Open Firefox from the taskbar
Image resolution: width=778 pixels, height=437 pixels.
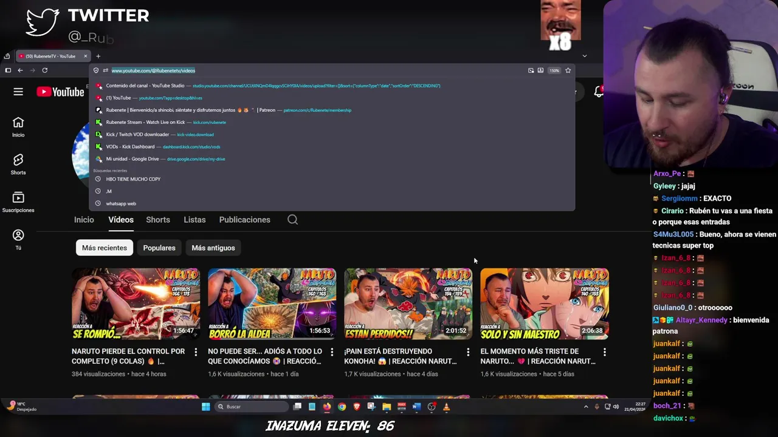(x=327, y=407)
